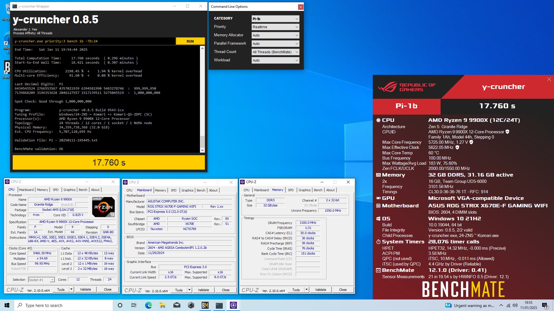This screenshot has height=311, width=554.
Task: Open the Action Center notifications icon
Action: 545,305
